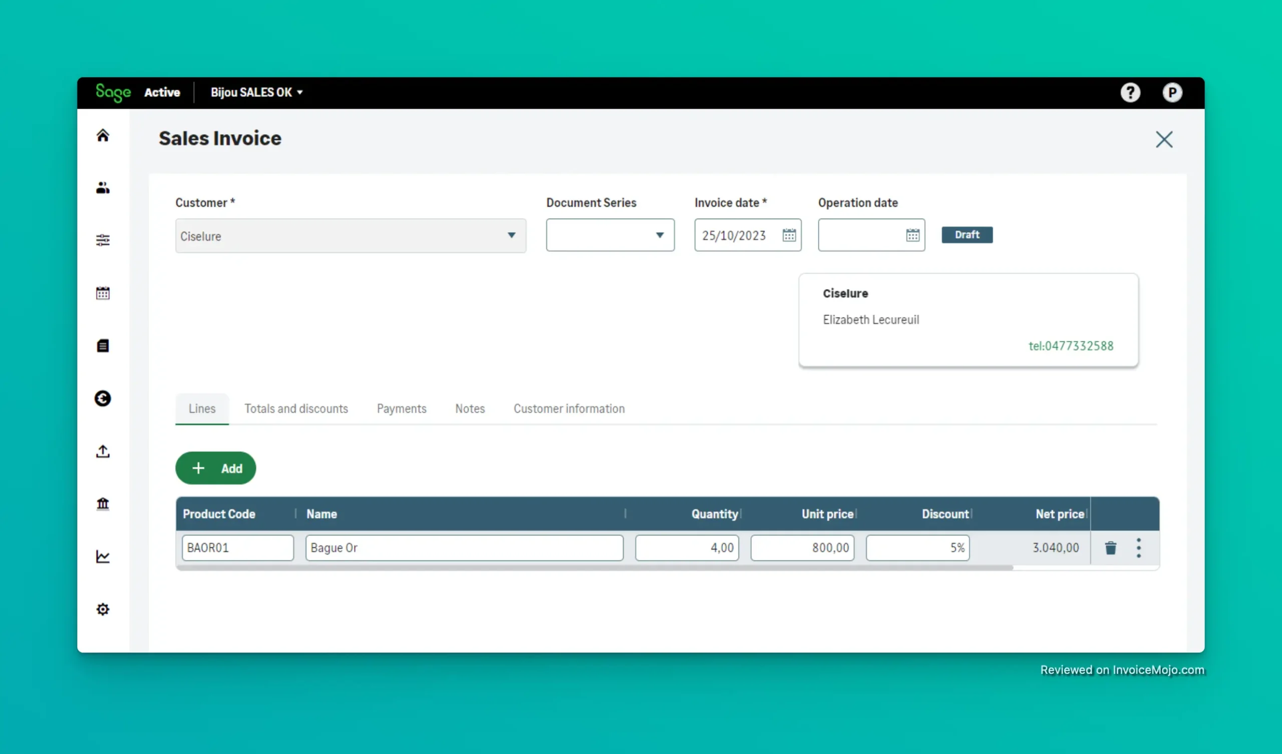Open the Customer dropdown showing Ciselure
The width and height of the screenshot is (1282, 754).
click(x=511, y=235)
